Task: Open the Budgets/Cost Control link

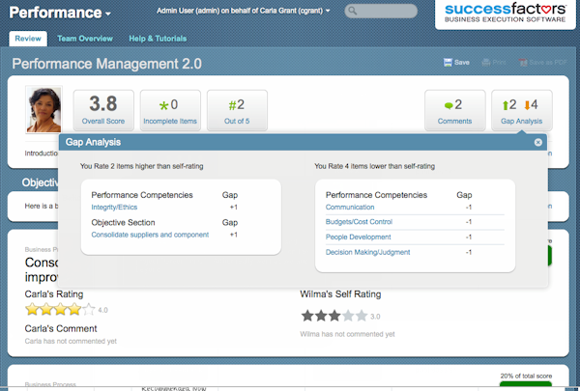Action: (361, 222)
